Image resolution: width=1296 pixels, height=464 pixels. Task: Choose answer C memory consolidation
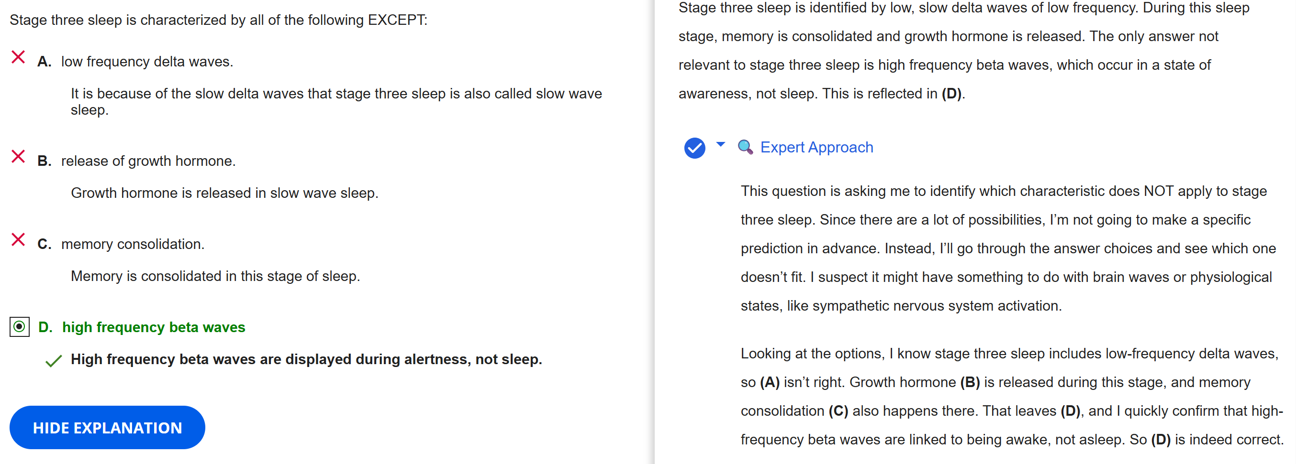coord(133,244)
